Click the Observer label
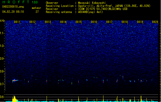The image size is (161, 102). tap(52, 3)
